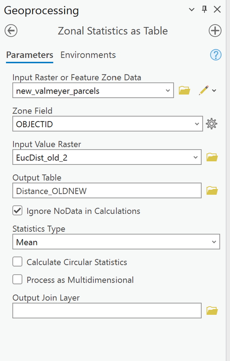Browse for Output Table location folder icon
Viewport: 230px width, 361px height.
click(212, 190)
